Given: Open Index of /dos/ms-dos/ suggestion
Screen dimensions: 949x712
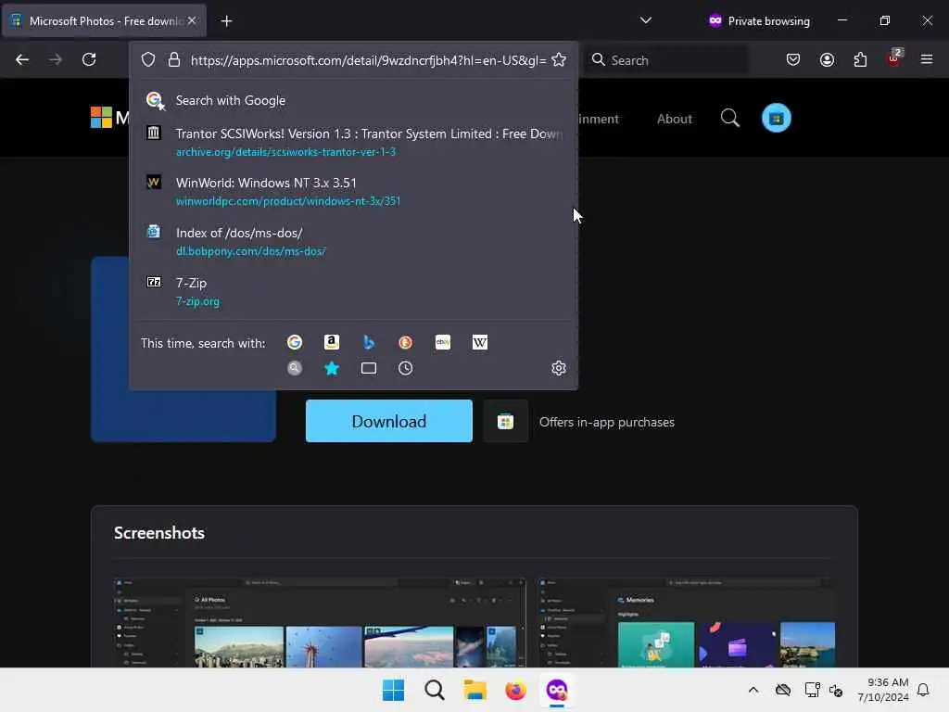Looking at the screenshot, I should click(x=353, y=242).
